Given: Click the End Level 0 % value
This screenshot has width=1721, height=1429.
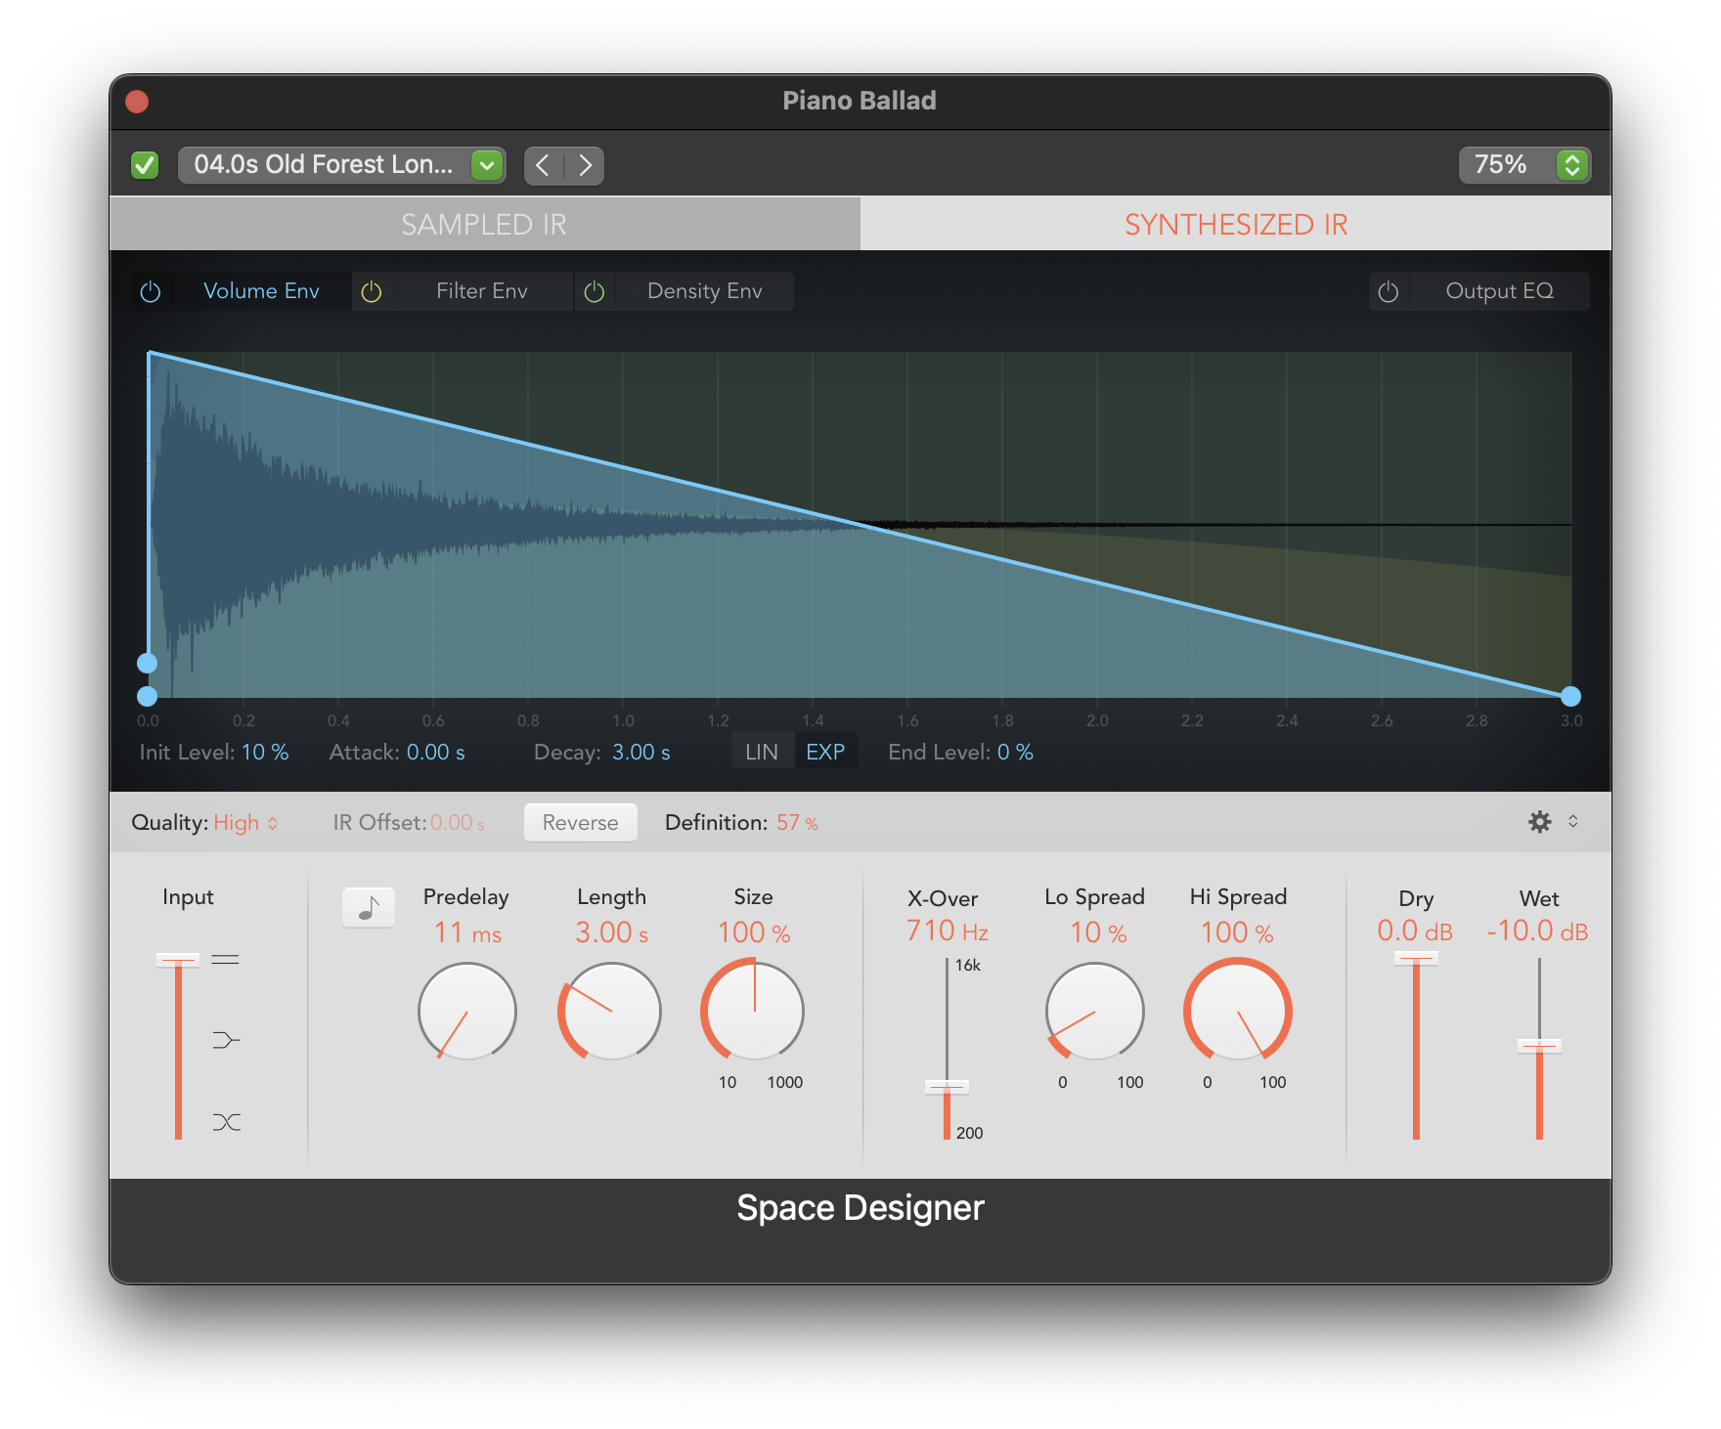Looking at the screenshot, I should (x=1015, y=753).
